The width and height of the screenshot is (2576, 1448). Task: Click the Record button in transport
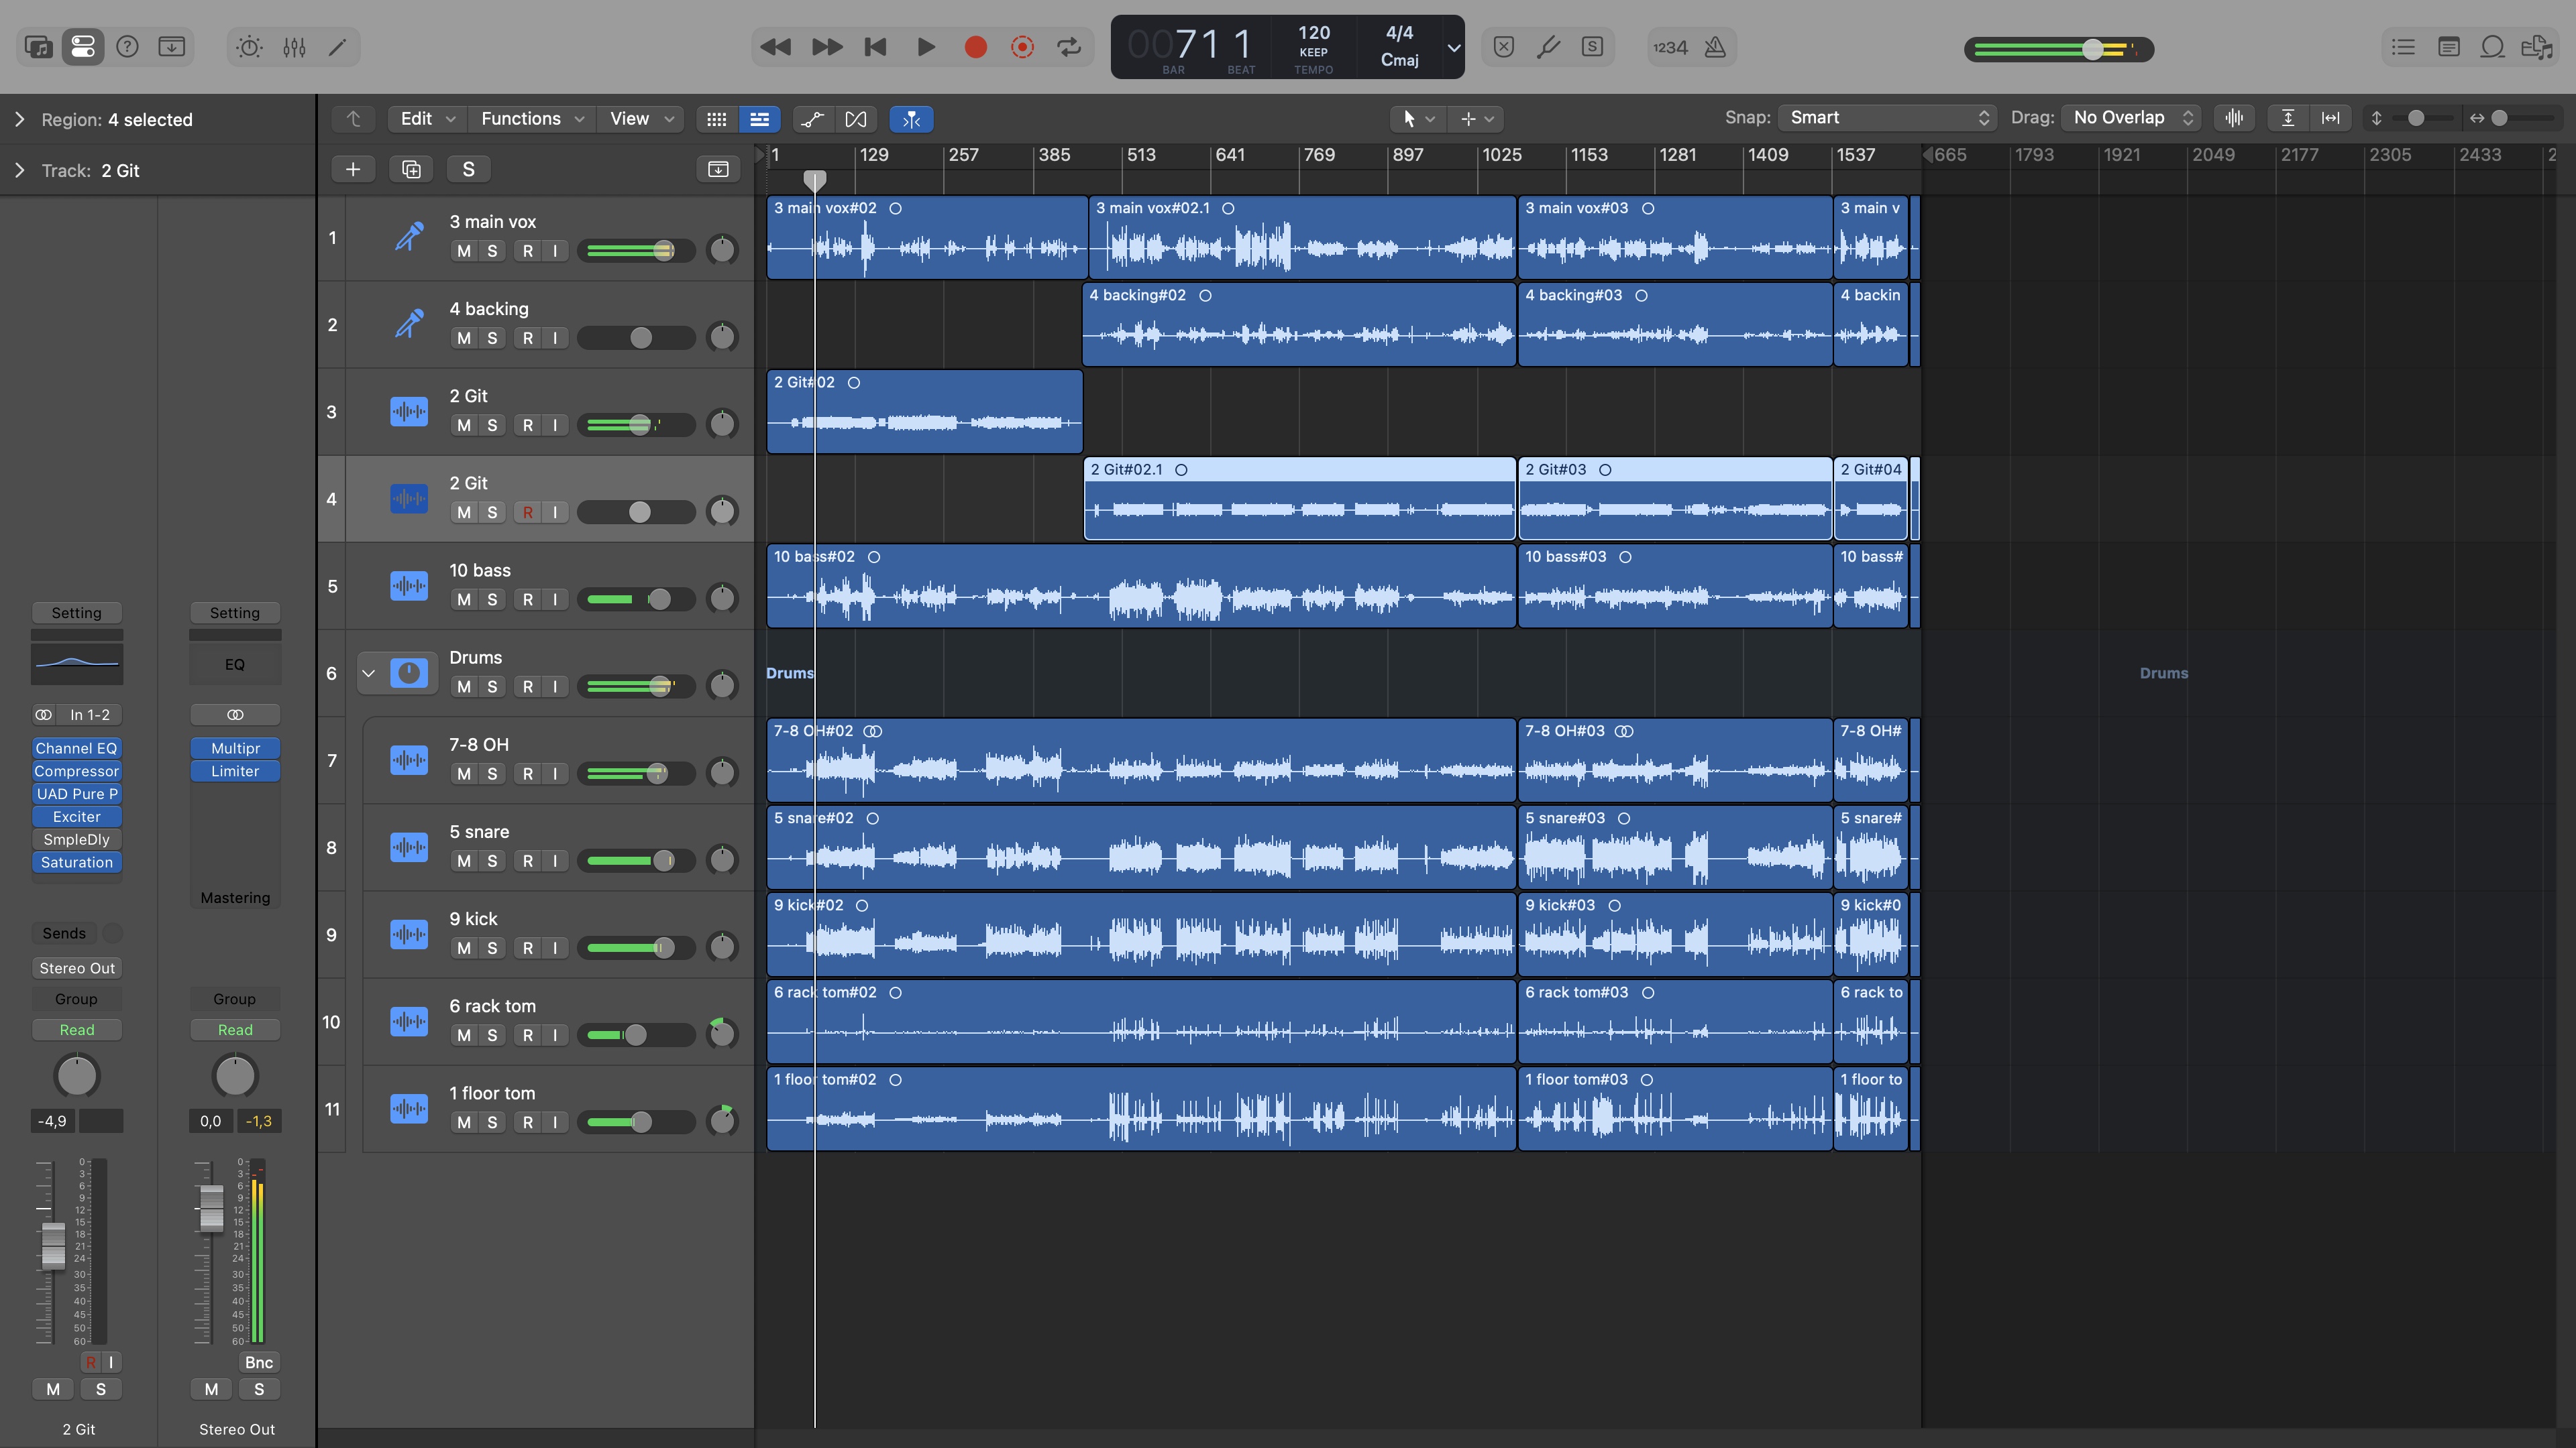click(x=975, y=47)
